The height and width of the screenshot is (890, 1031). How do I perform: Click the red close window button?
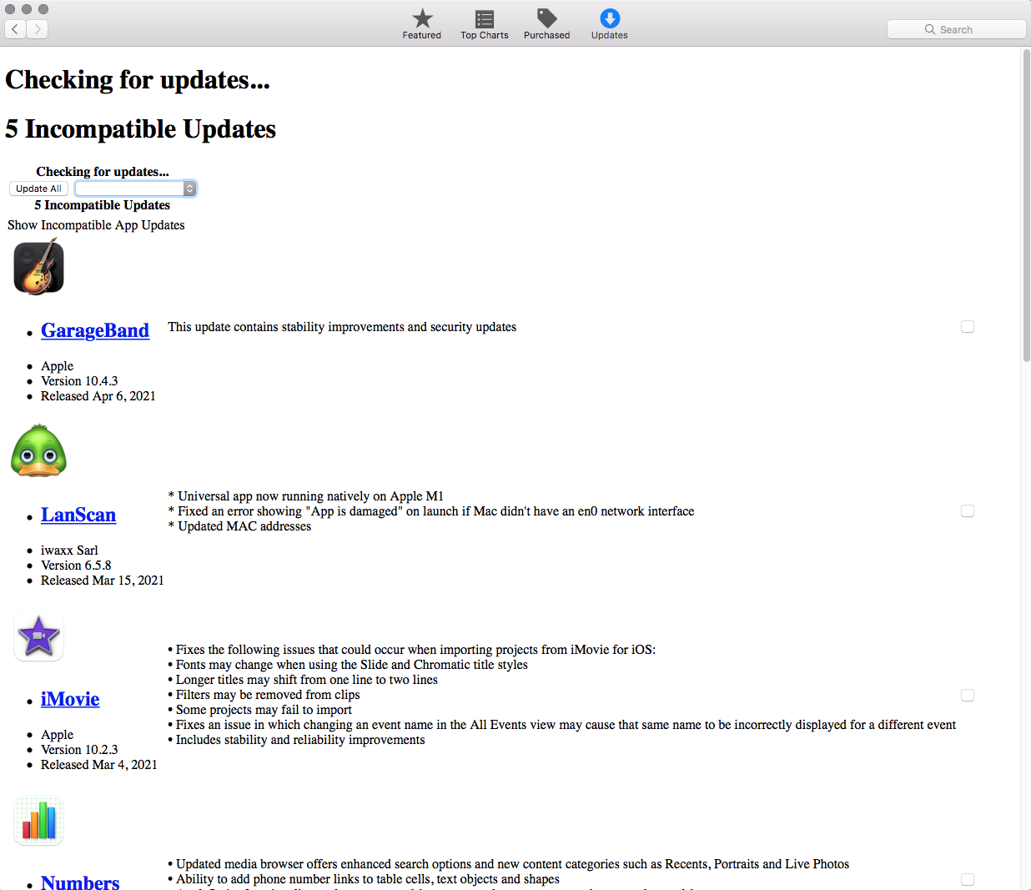point(10,8)
